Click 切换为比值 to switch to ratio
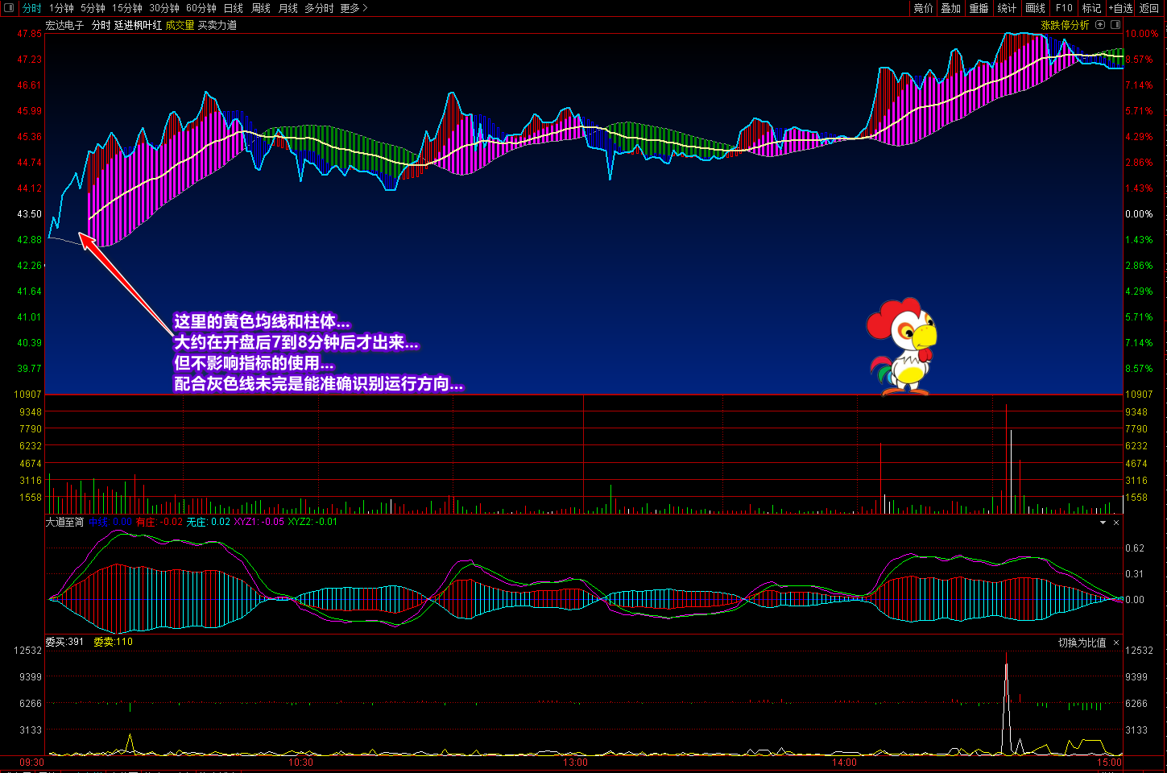 coord(1082,643)
